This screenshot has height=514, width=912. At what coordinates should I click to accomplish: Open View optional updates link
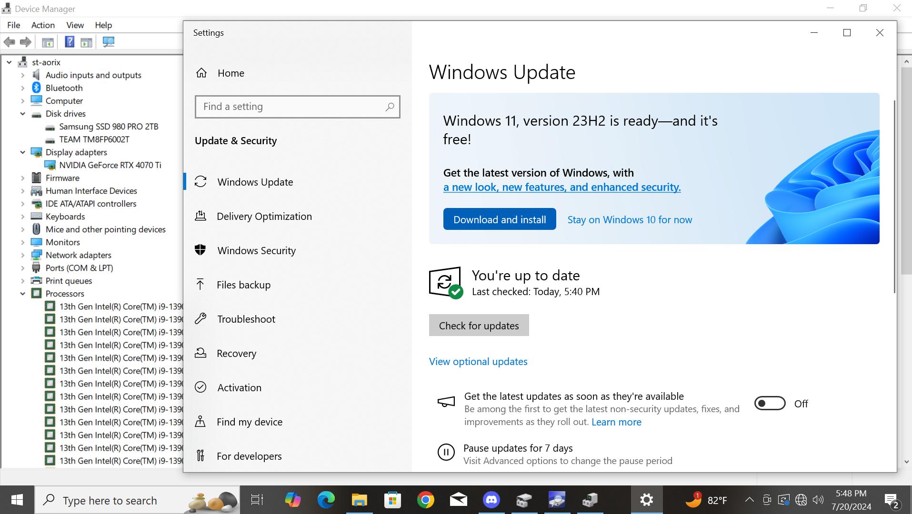(478, 362)
